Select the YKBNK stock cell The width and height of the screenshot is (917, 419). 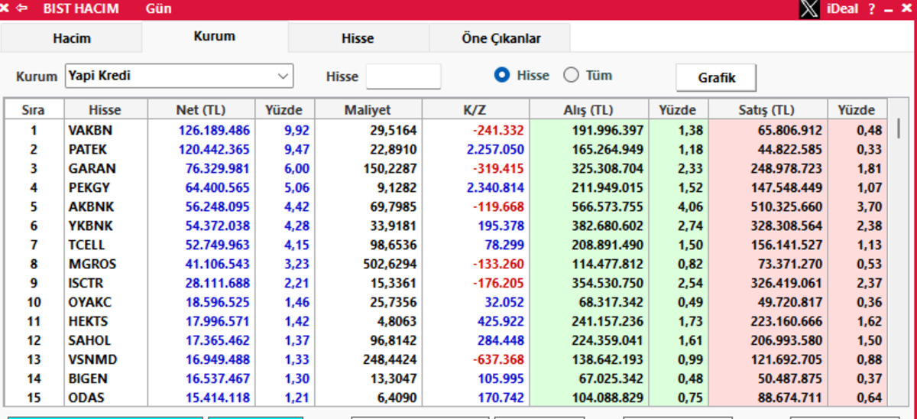tap(106, 226)
